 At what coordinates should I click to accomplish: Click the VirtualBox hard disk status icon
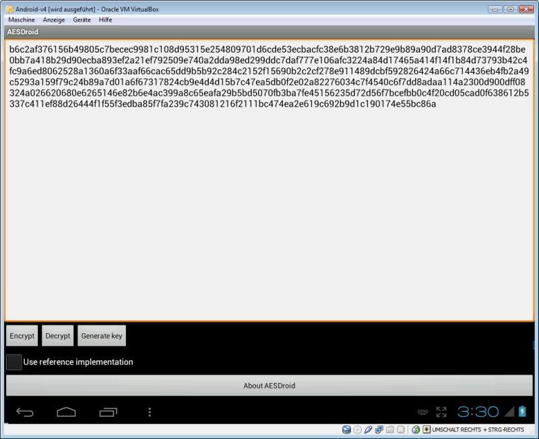click(x=346, y=430)
